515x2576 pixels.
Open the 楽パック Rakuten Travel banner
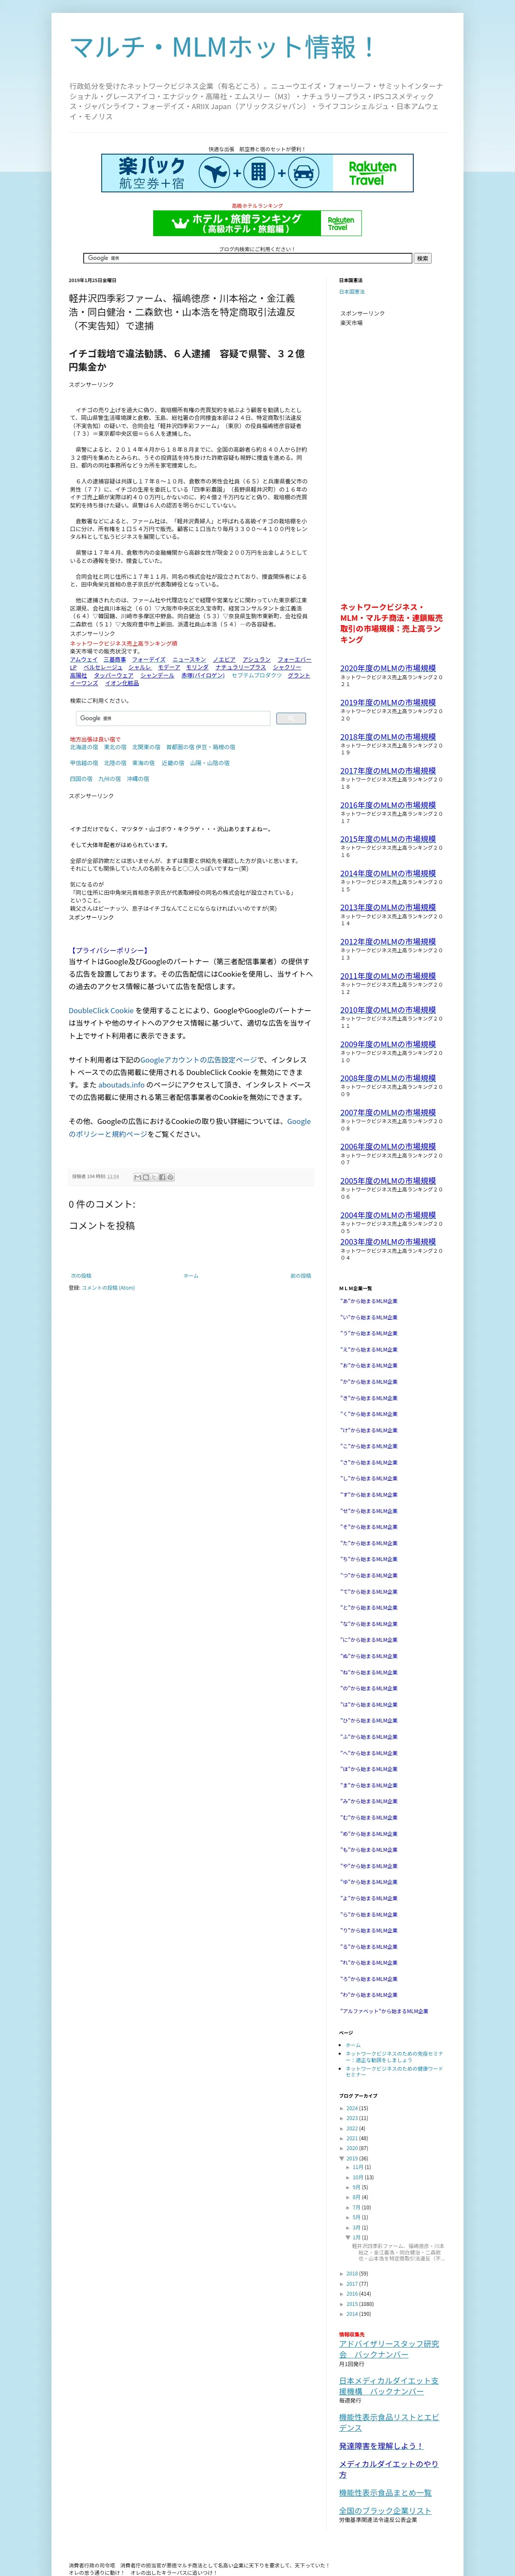pyautogui.click(x=257, y=173)
